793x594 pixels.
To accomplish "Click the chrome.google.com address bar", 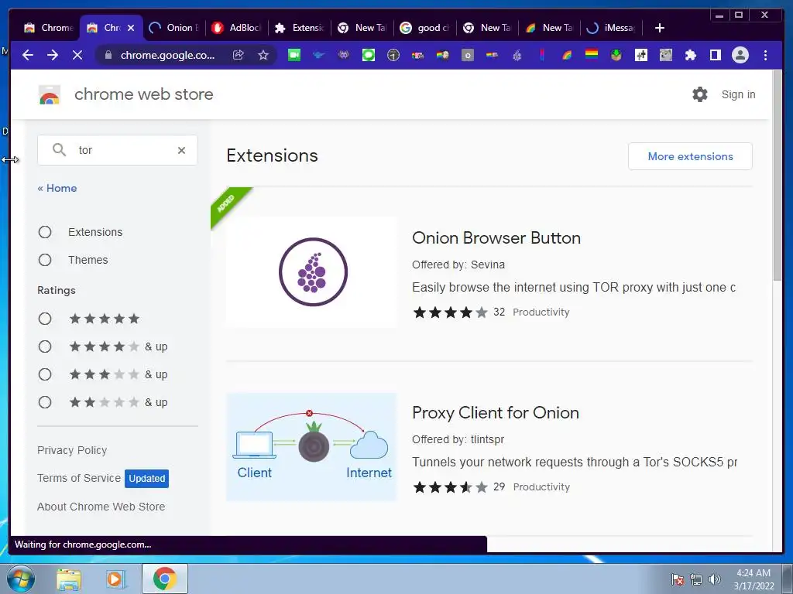I will [x=167, y=55].
